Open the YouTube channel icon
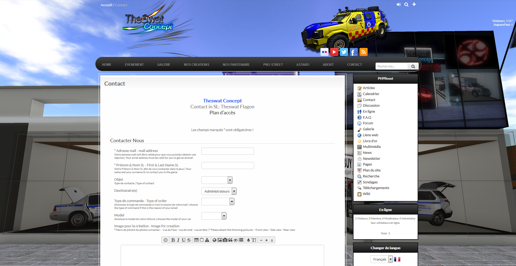Viewport: 516px width, 266px height. [x=334, y=52]
